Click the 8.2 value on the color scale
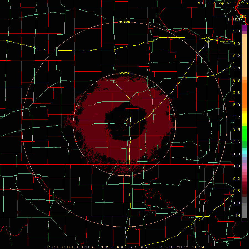The image size is (249, 249). [237, 56]
